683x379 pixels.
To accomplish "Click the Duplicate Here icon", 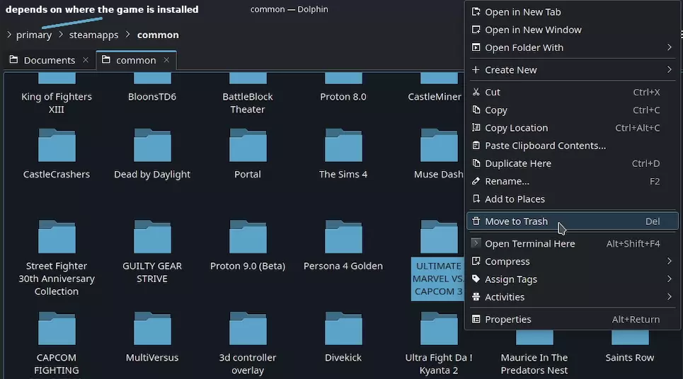I will pyautogui.click(x=476, y=163).
